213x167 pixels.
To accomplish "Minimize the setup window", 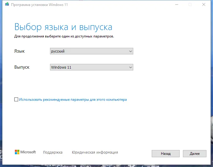I will pyautogui.click(x=177, y=4).
